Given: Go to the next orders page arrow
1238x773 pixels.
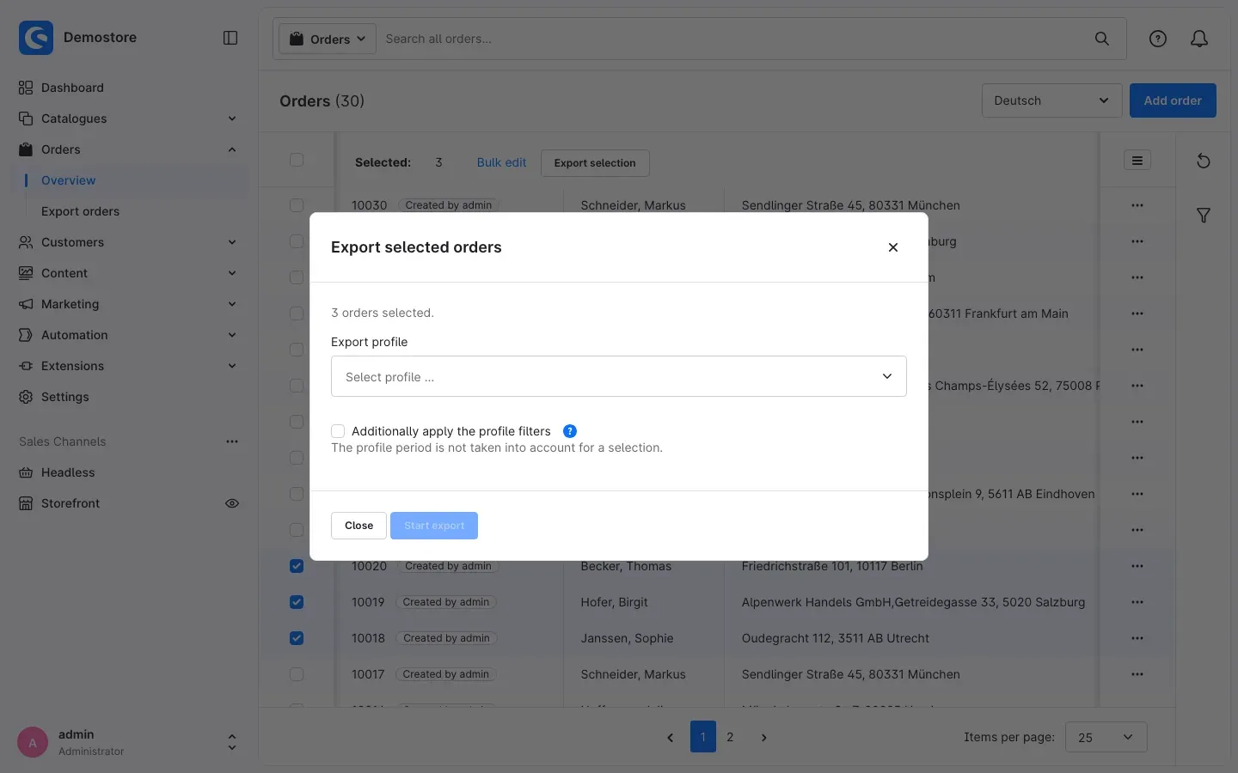Looking at the screenshot, I should (x=763, y=737).
